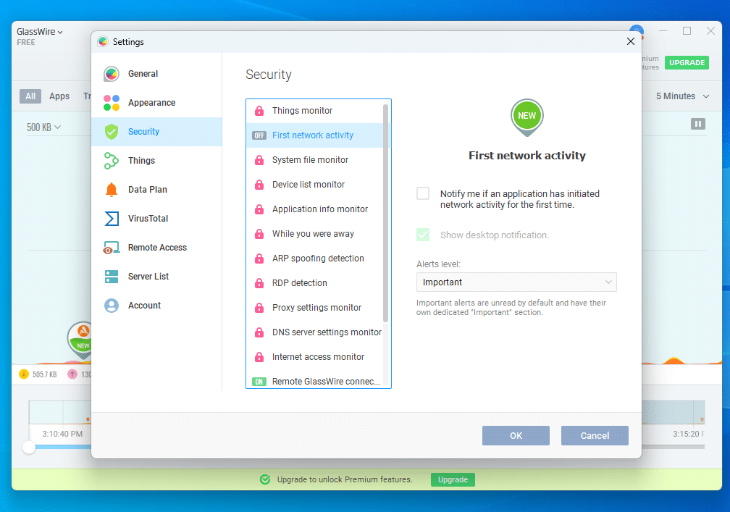Viewport: 730px width, 512px height.
Task: Open Appearance settings via colored dots icon
Action: 112,103
